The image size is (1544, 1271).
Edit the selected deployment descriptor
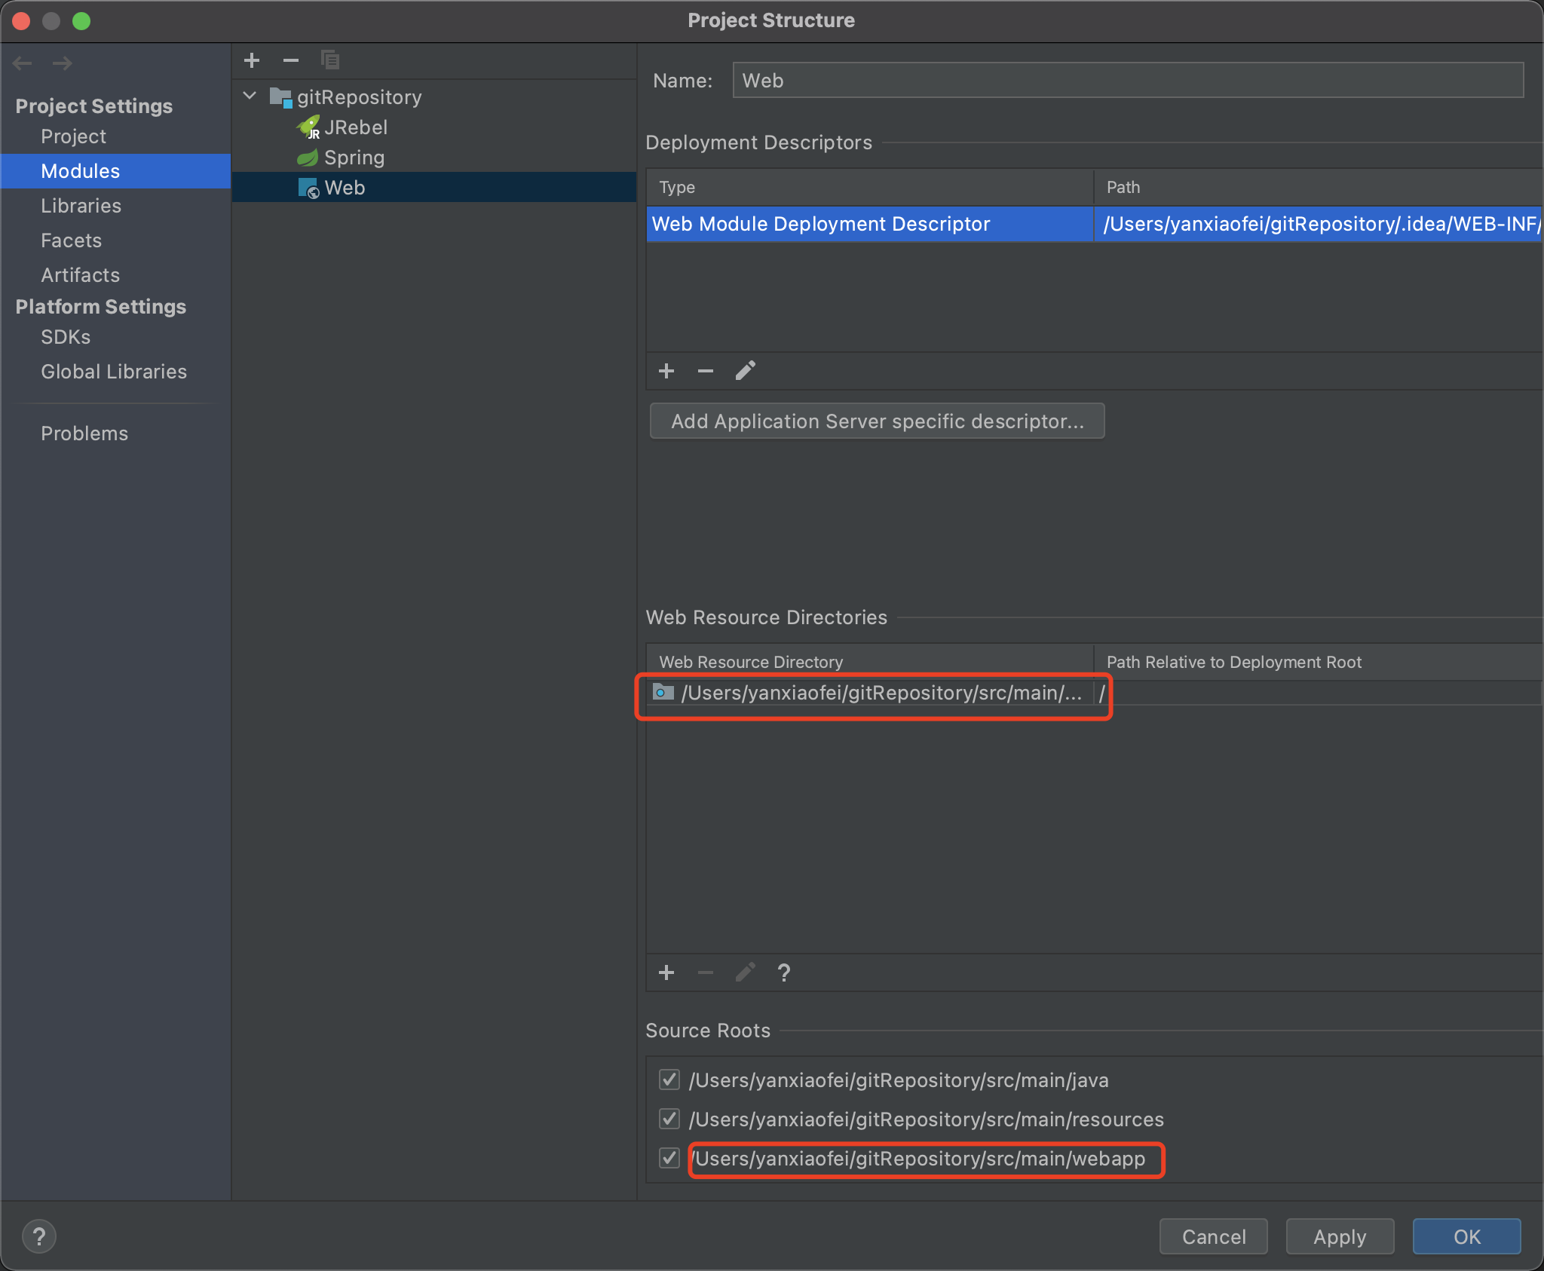[745, 371]
